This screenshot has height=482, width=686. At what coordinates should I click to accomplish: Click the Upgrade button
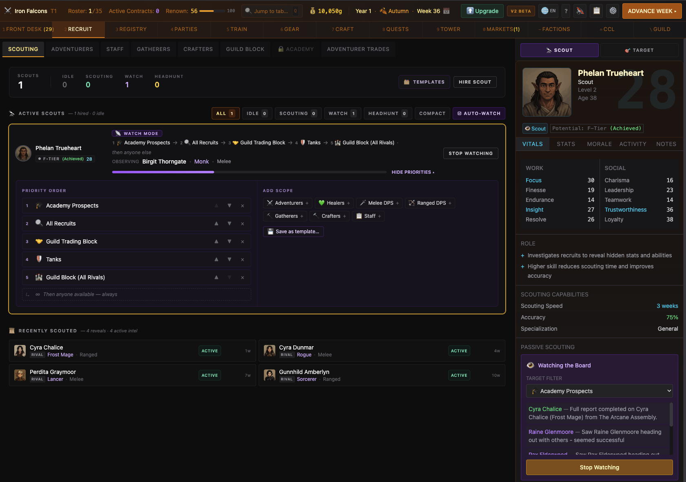coord(482,11)
